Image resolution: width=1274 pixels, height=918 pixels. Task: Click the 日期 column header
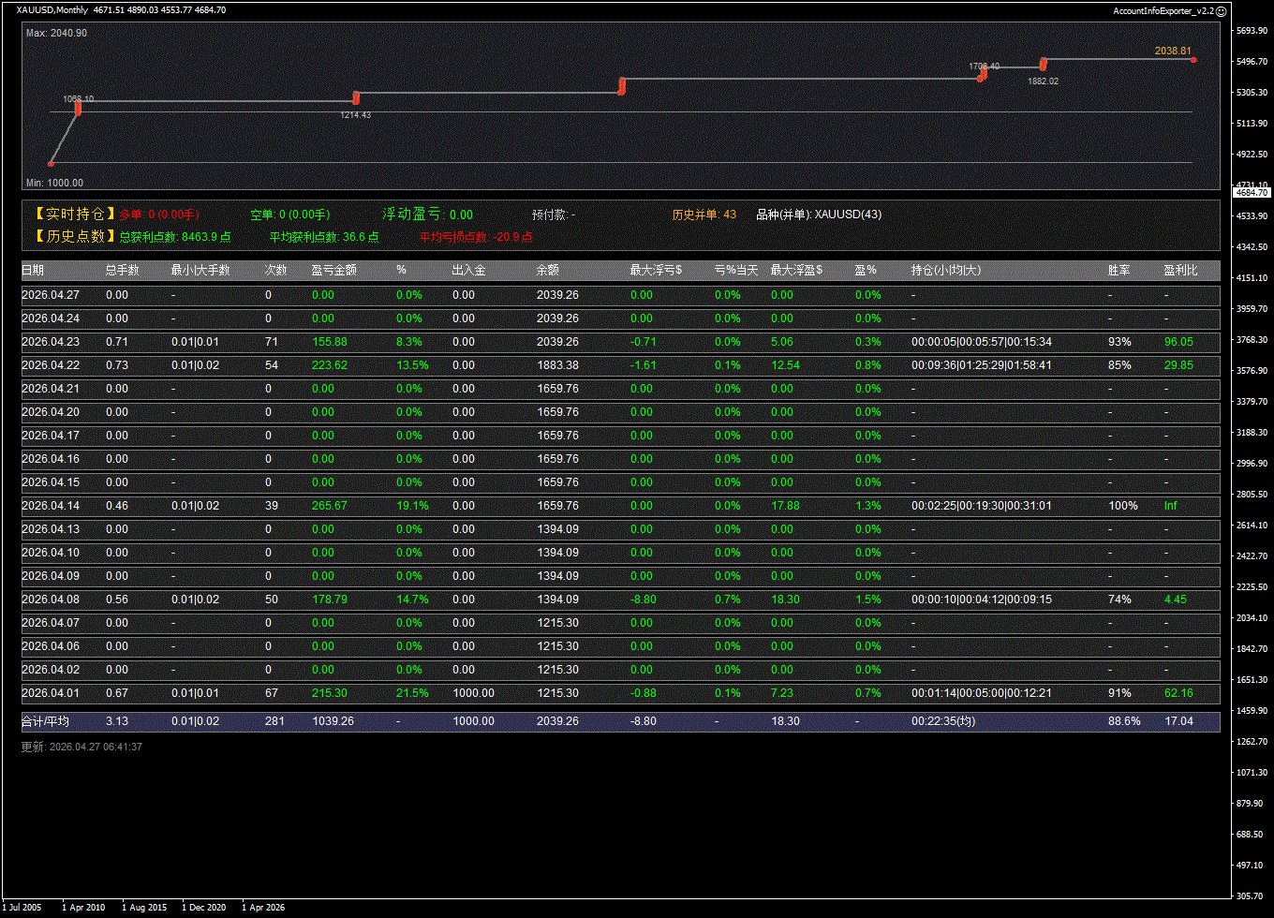tap(33, 271)
